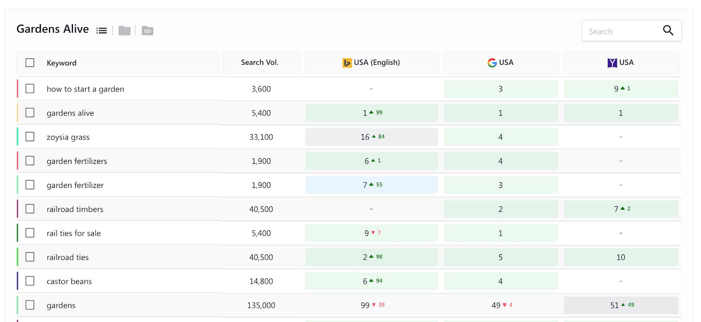Select the garden fertilizer row checkbox
Viewport: 701px width, 322px height.
point(30,185)
